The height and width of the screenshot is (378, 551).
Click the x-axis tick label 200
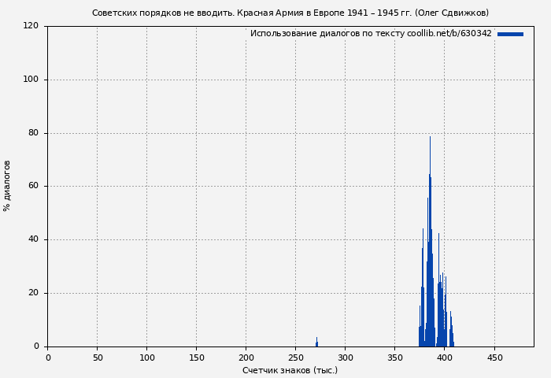(246, 358)
